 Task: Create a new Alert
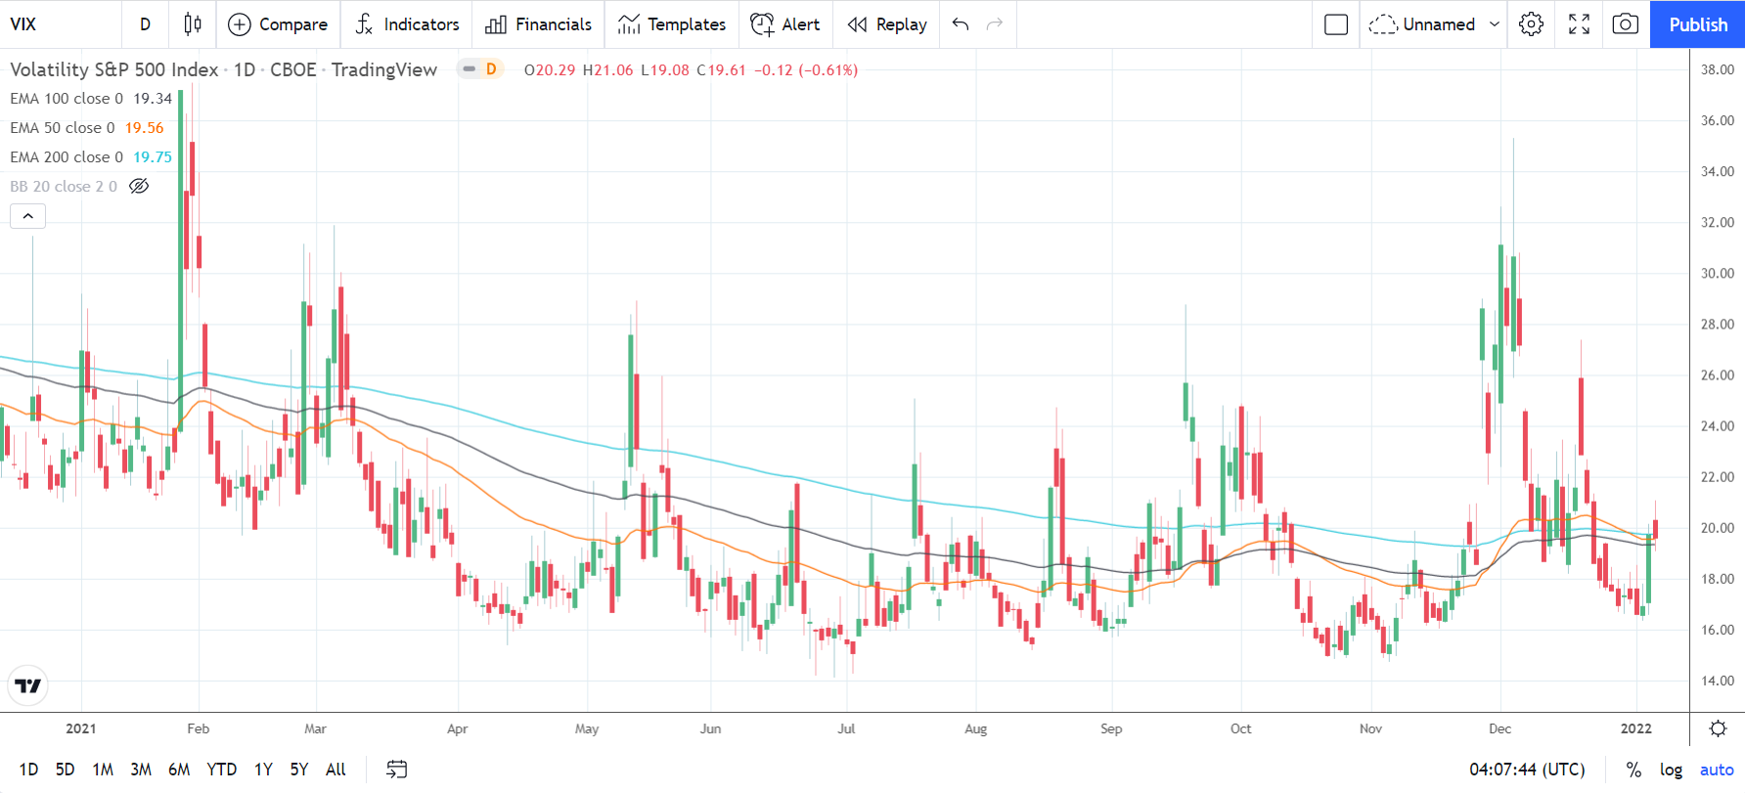click(785, 24)
